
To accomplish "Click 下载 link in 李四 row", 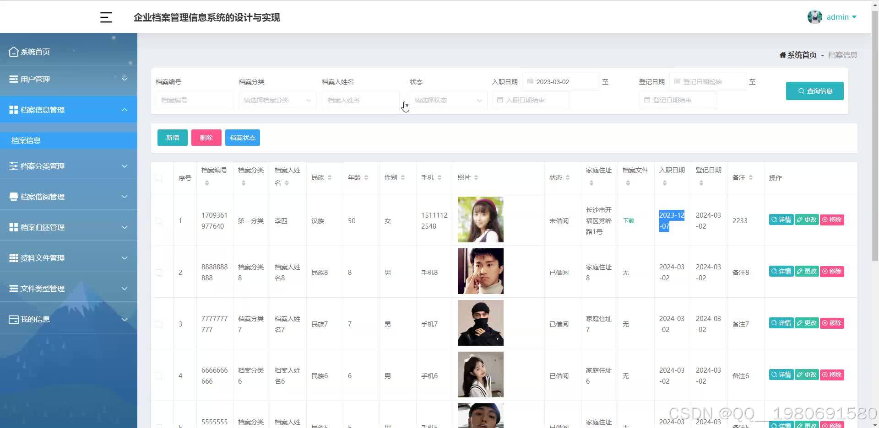I will (x=629, y=221).
